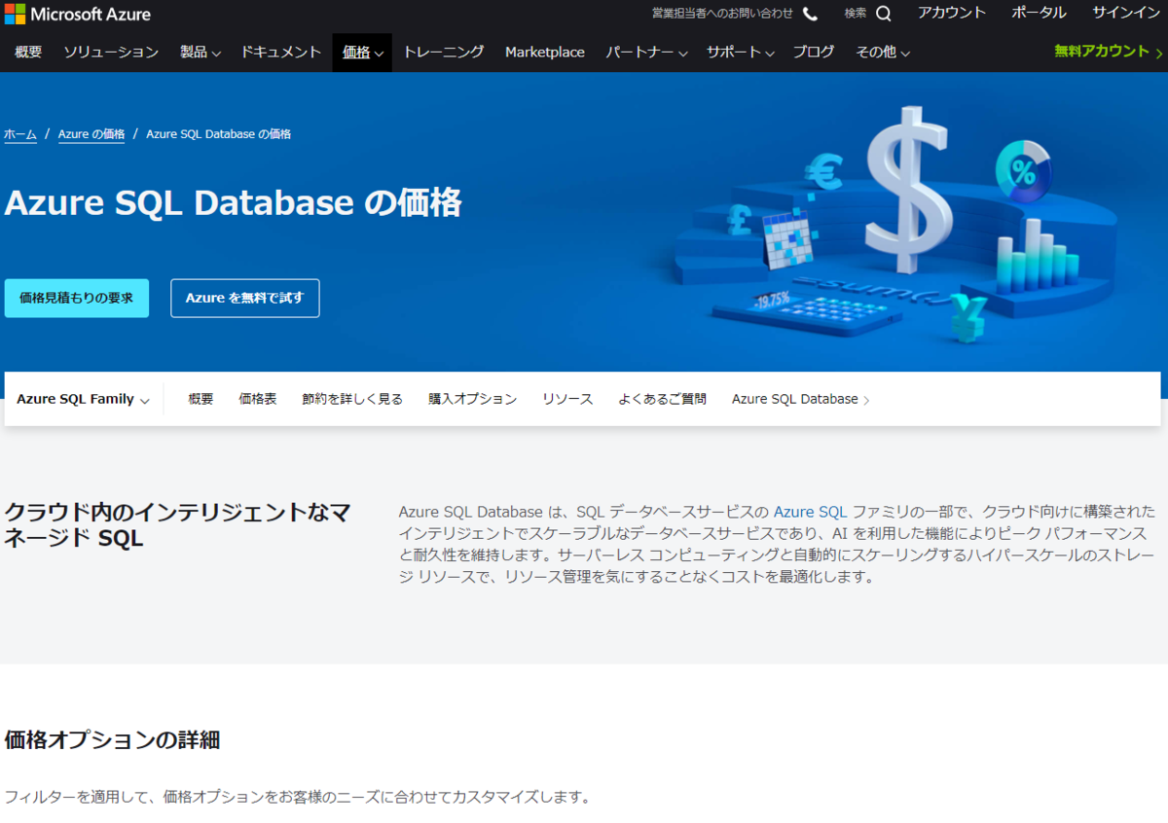The width and height of the screenshot is (1168, 823).
Task: Click Marketplace in the navigation bar
Action: click(544, 53)
